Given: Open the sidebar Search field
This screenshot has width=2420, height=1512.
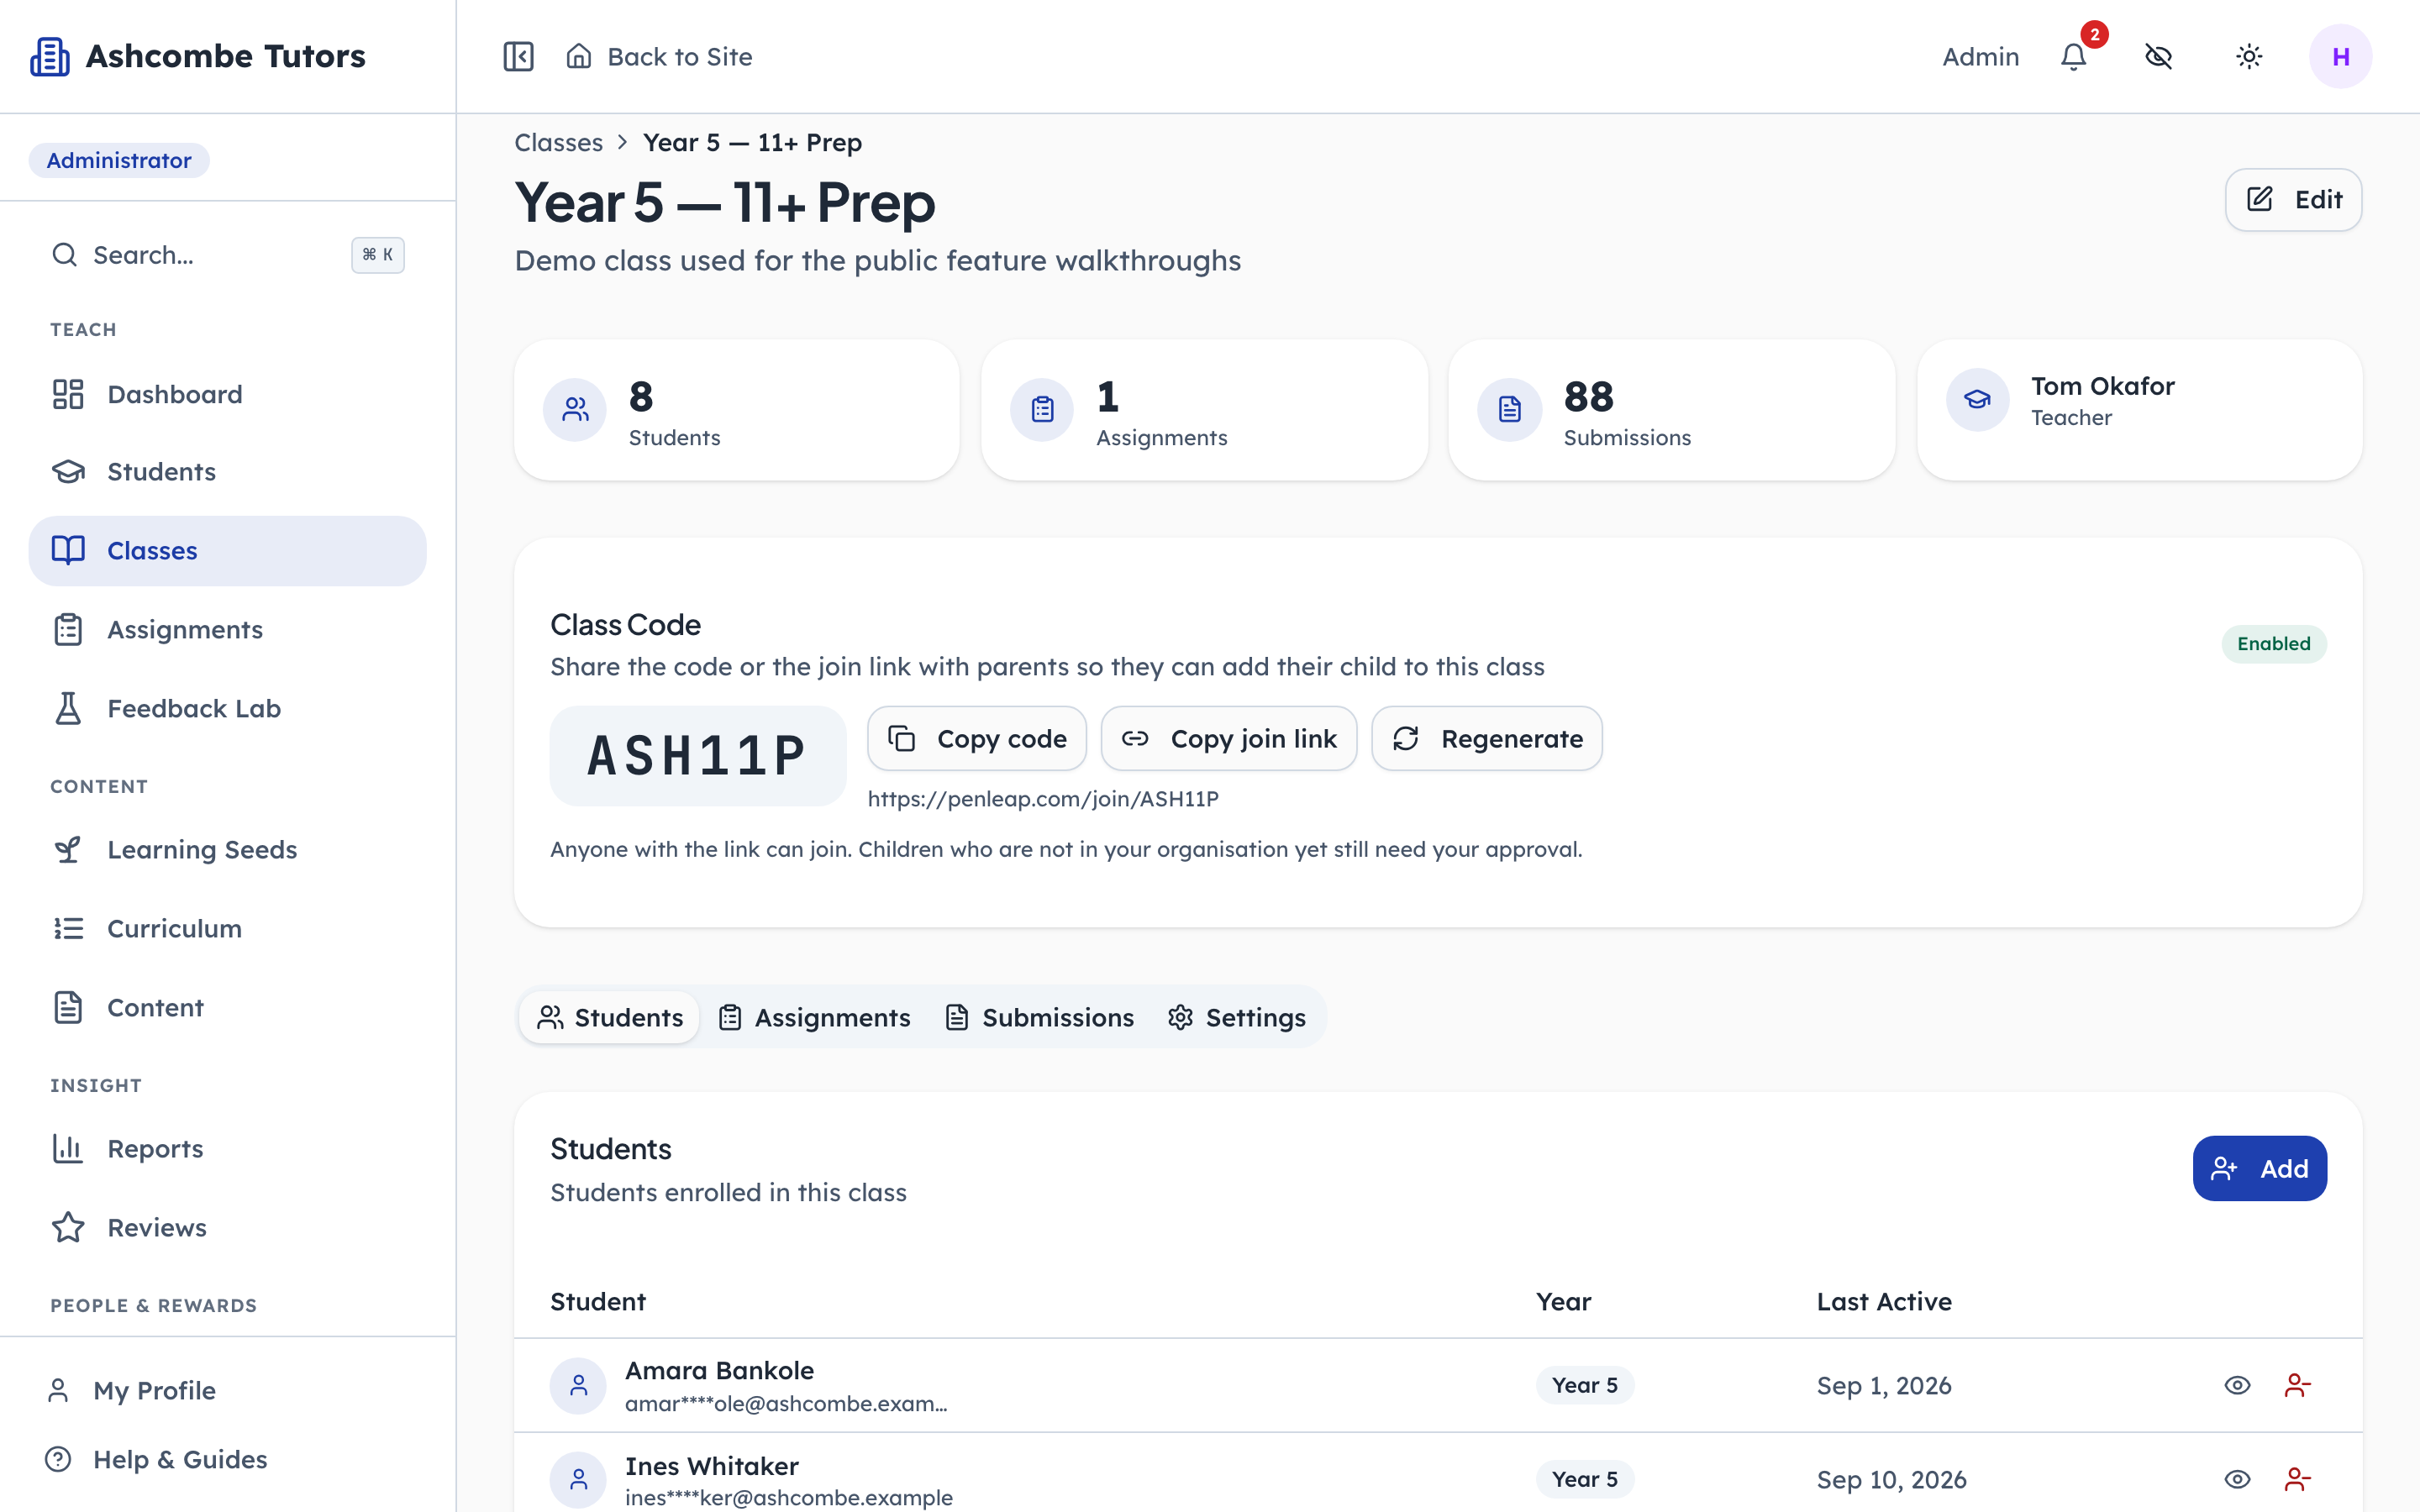Looking at the screenshot, I should click(x=228, y=255).
